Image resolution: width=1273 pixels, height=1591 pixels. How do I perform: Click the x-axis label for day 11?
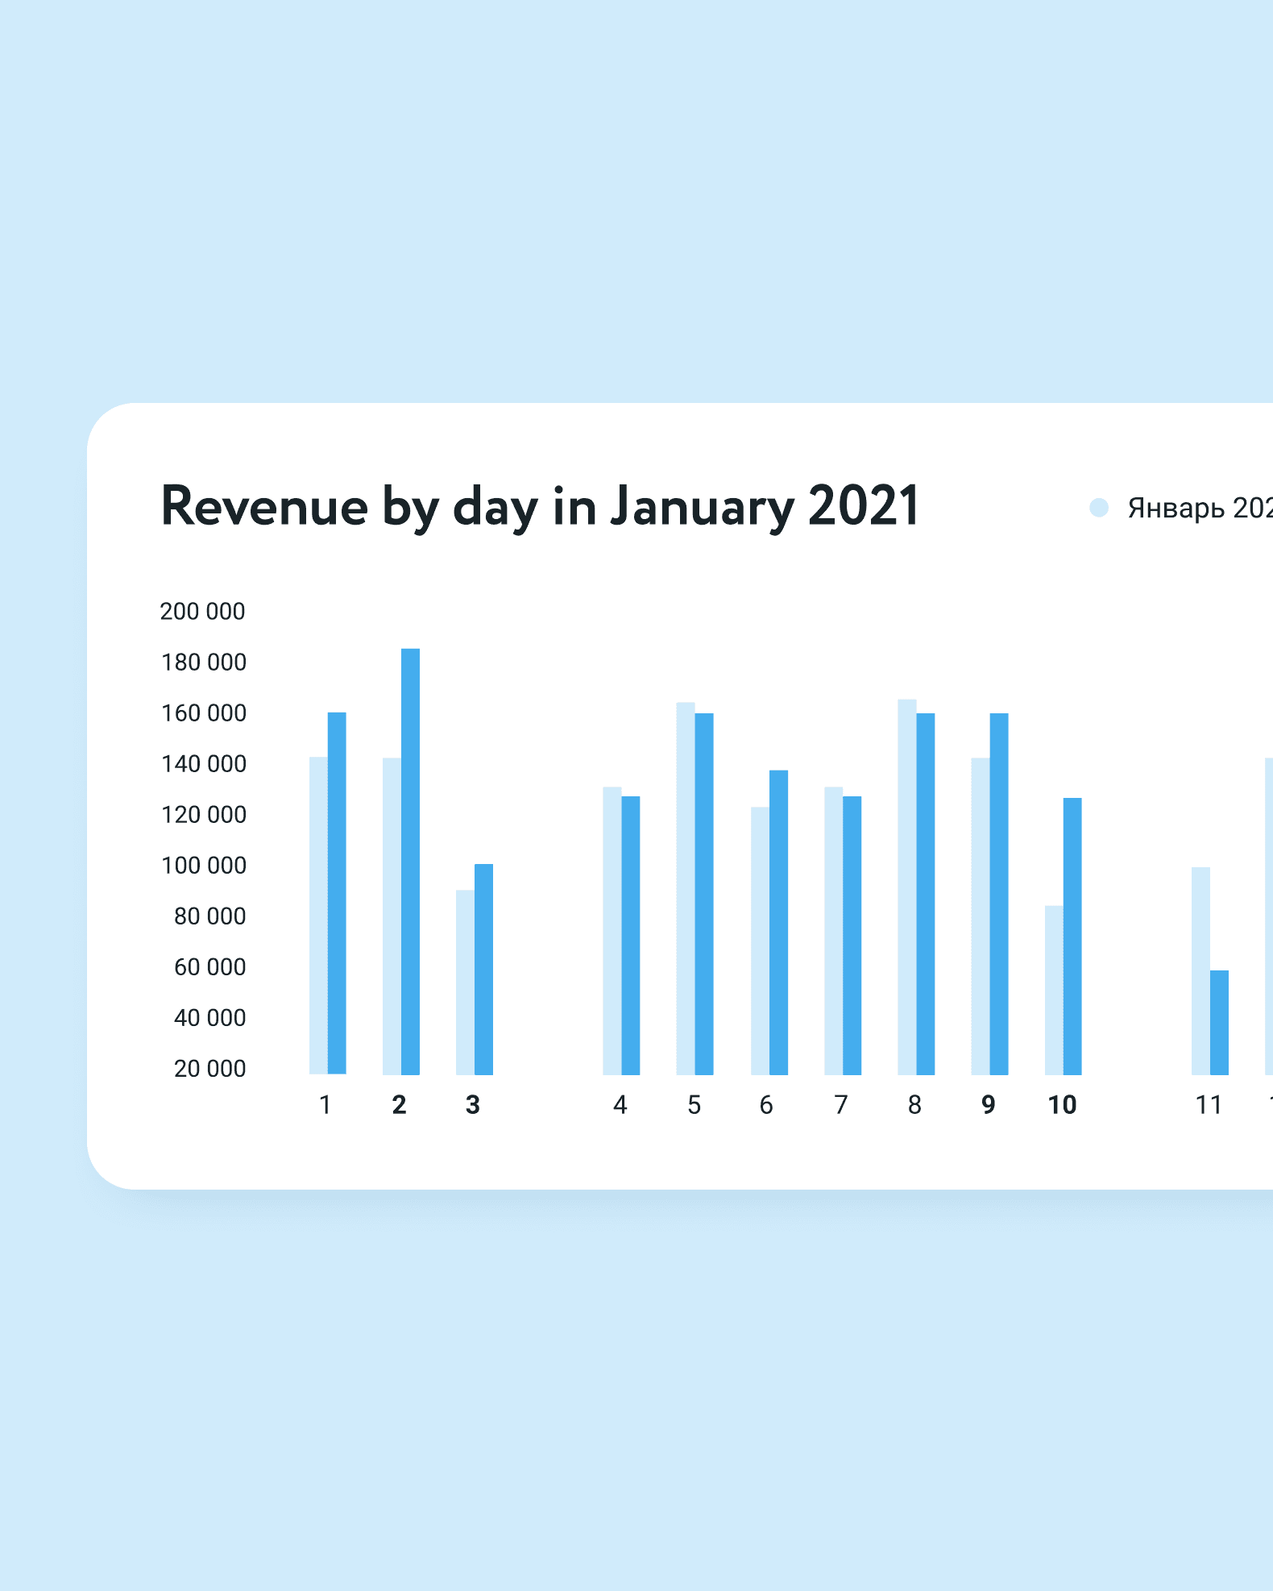tap(1209, 1104)
